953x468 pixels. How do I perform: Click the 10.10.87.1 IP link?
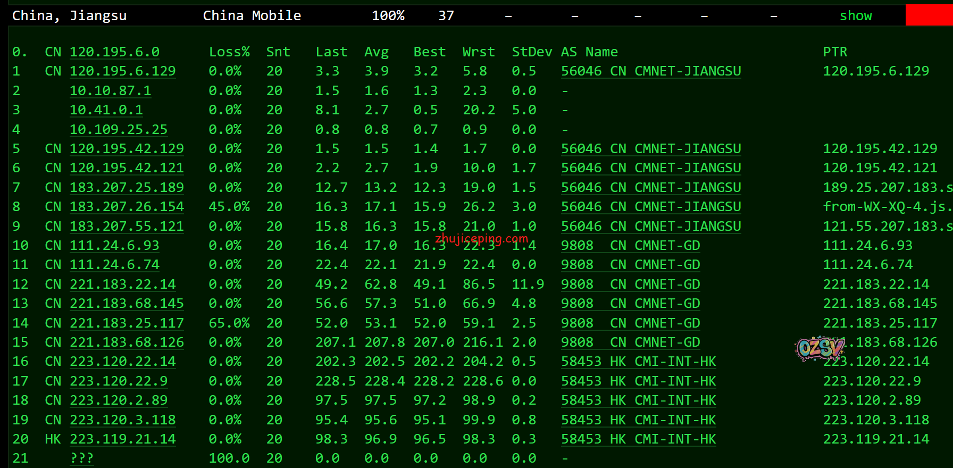pyautogui.click(x=110, y=91)
